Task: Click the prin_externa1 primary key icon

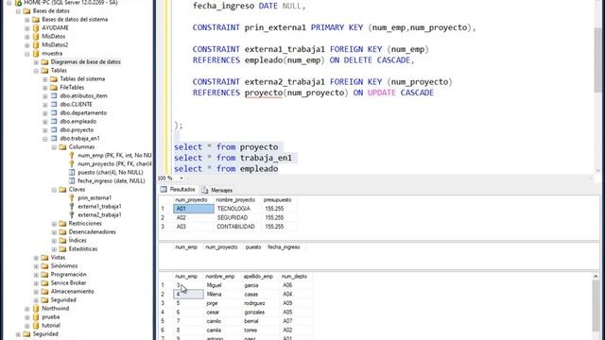Action: tap(72, 197)
